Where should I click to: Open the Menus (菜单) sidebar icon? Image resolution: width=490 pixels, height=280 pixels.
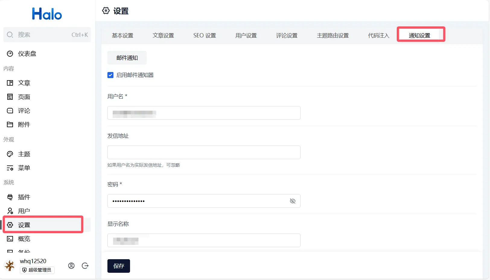(10, 168)
